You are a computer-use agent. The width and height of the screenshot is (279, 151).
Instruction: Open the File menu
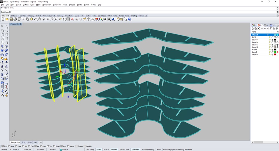coord(2,5)
